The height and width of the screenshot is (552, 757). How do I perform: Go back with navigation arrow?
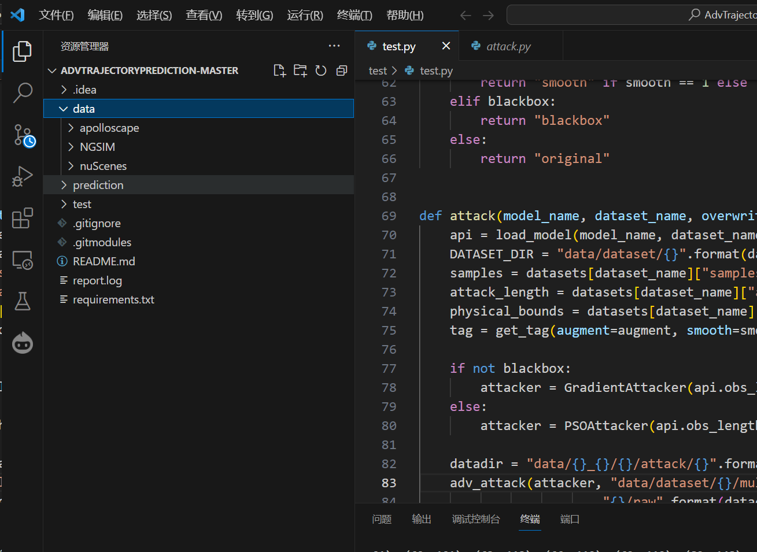pos(466,16)
